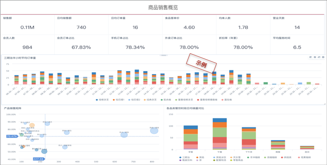Select the 均单人数 value 1.78
The width and height of the screenshot is (327, 165).
(243, 27)
